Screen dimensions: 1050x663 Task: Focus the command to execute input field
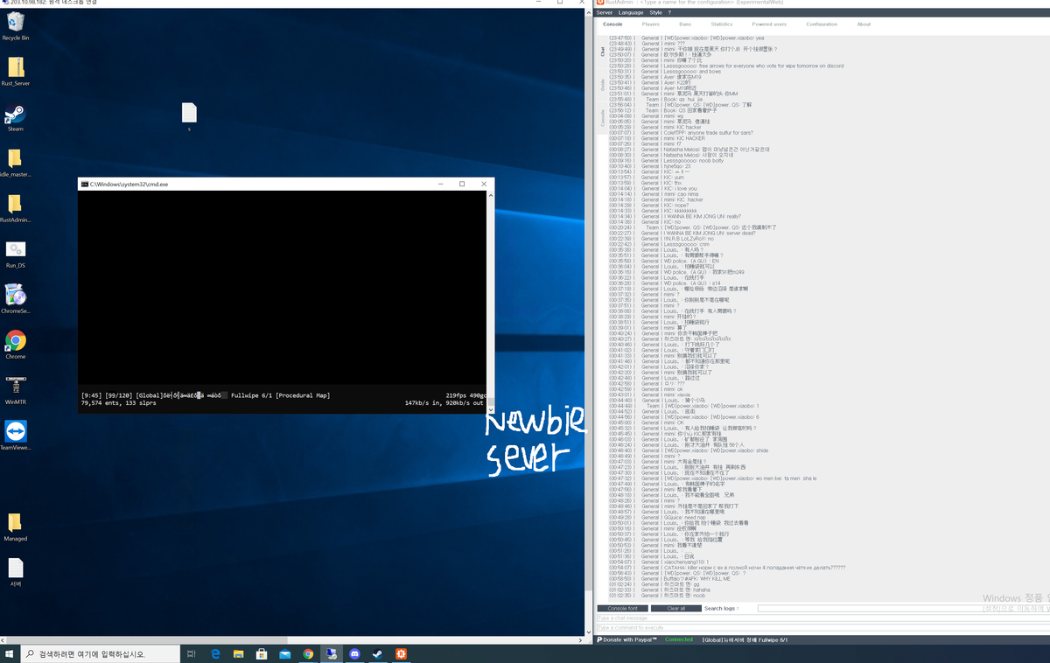[x=822, y=628]
